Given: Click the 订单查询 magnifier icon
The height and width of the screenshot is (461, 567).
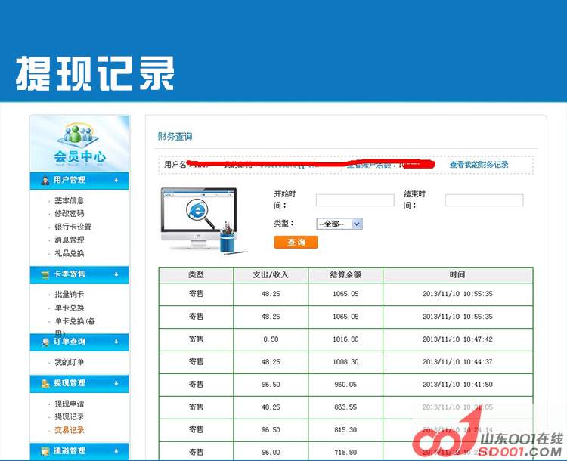Looking at the screenshot, I should (45, 342).
